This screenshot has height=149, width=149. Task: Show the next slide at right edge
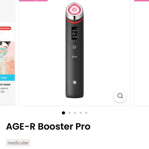pyautogui.click(x=142, y=53)
